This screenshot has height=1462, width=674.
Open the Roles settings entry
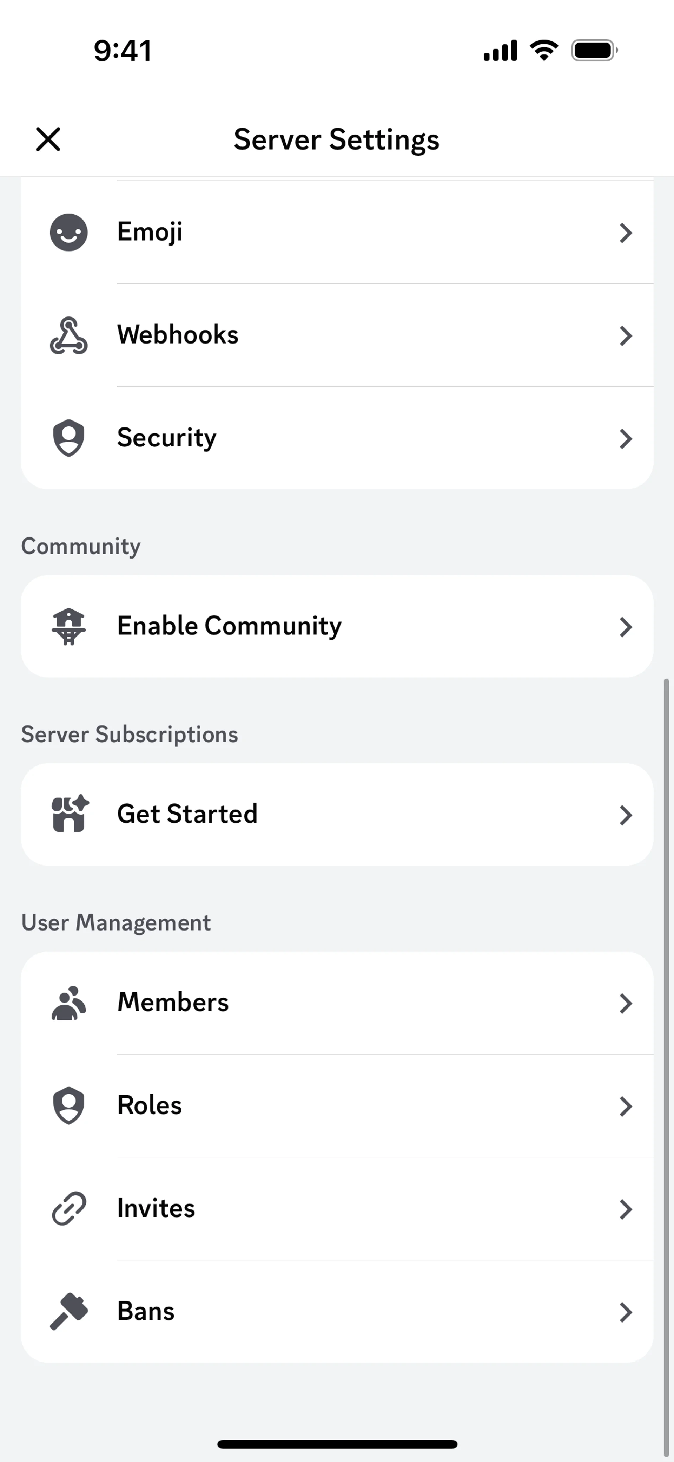(x=149, y=1105)
